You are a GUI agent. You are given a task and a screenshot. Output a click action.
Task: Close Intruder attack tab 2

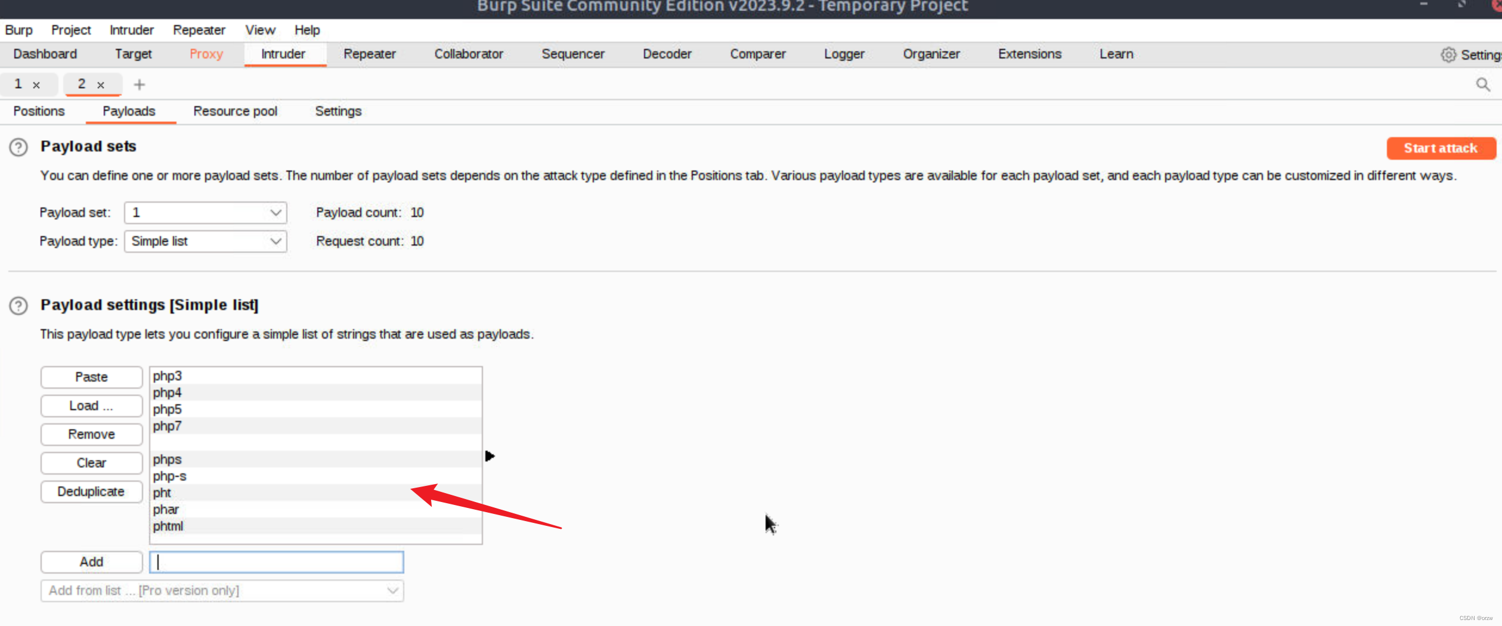click(x=101, y=84)
